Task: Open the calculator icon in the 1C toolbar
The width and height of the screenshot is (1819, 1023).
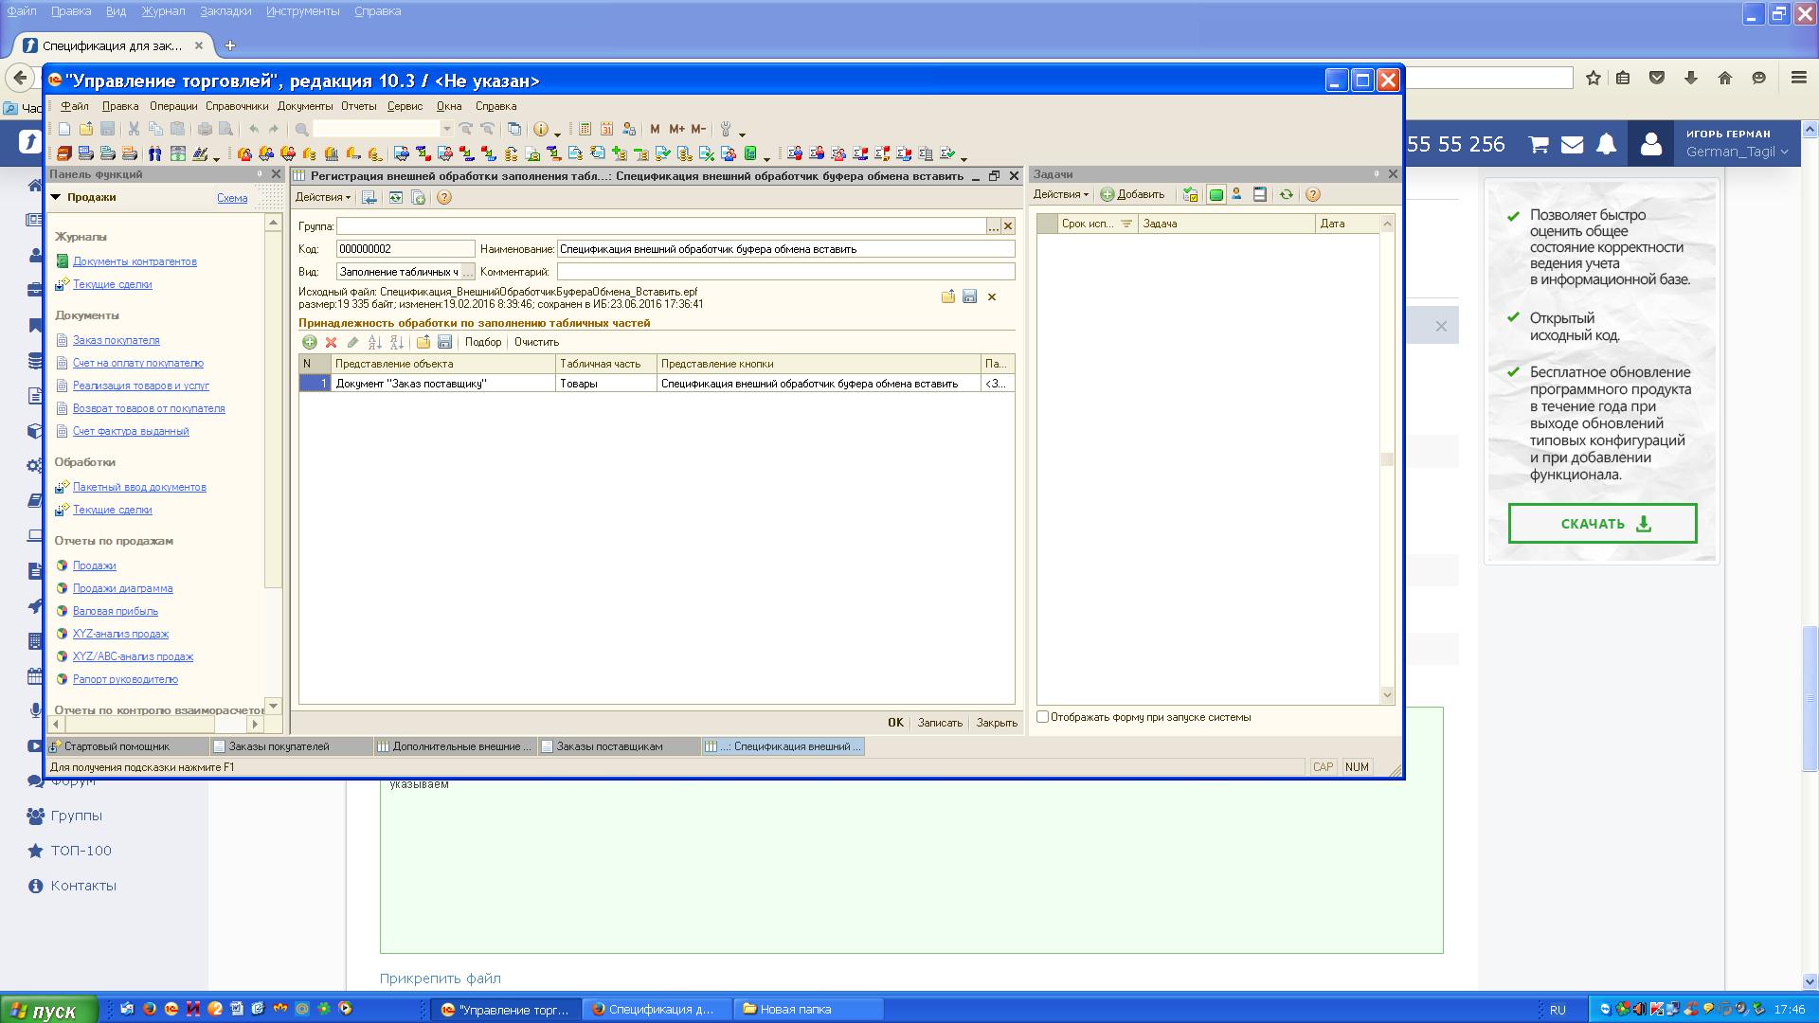Action: [585, 129]
